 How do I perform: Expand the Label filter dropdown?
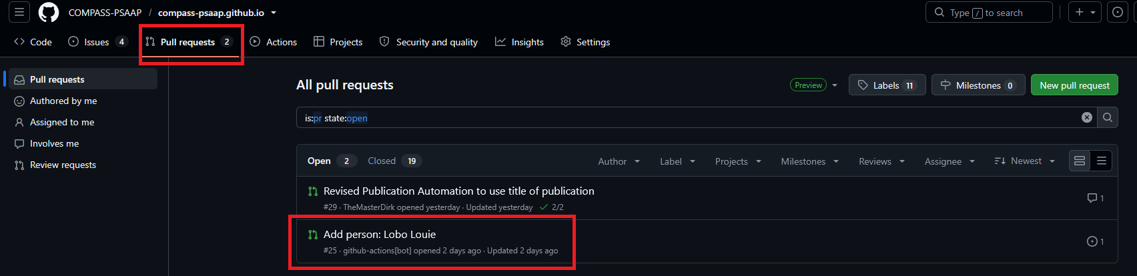[x=677, y=161]
